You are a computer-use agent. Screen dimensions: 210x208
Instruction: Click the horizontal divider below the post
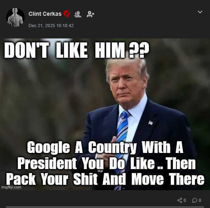105,207
